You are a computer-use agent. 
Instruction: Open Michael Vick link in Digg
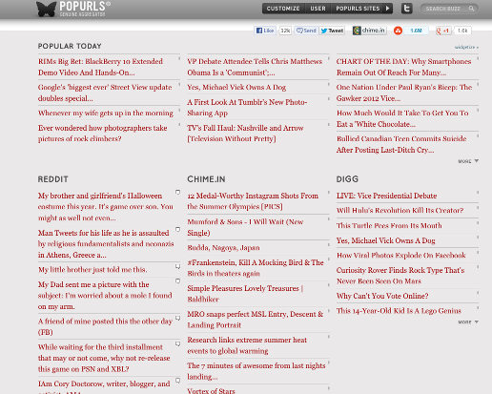click(x=385, y=240)
